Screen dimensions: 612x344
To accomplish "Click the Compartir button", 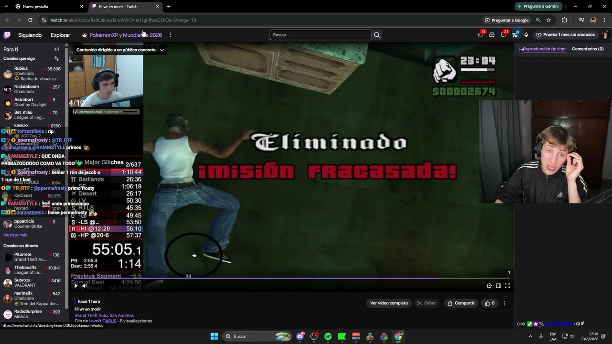I will click(461, 303).
